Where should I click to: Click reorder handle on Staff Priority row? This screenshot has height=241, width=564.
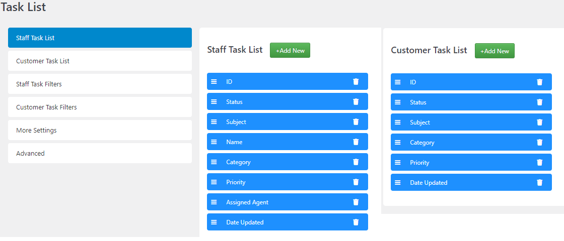(214, 182)
